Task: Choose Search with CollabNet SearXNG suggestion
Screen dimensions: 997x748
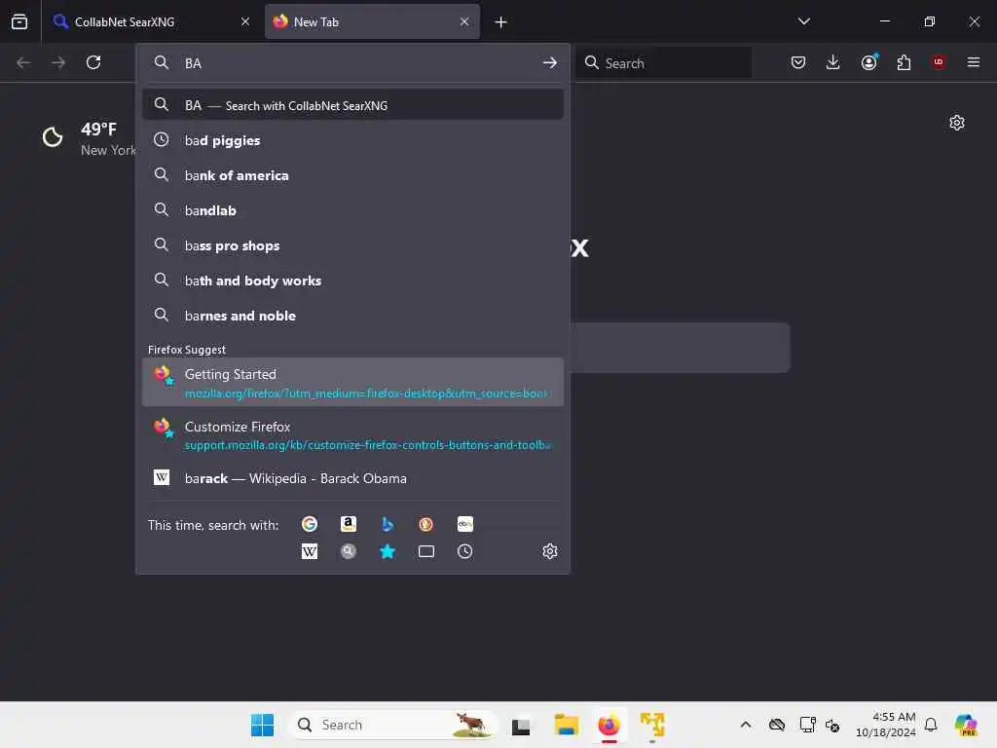Action: pyautogui.click(x=352, y=105)
